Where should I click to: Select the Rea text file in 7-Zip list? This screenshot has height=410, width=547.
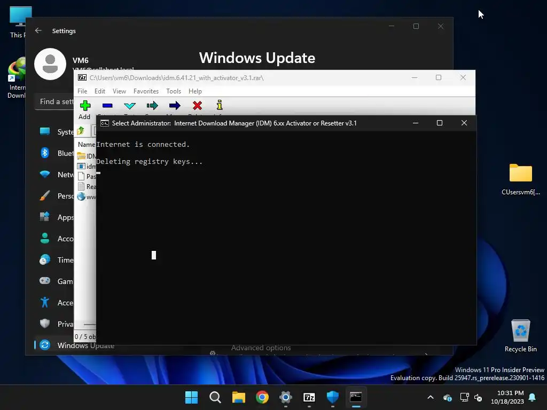[x=86, y=186]
